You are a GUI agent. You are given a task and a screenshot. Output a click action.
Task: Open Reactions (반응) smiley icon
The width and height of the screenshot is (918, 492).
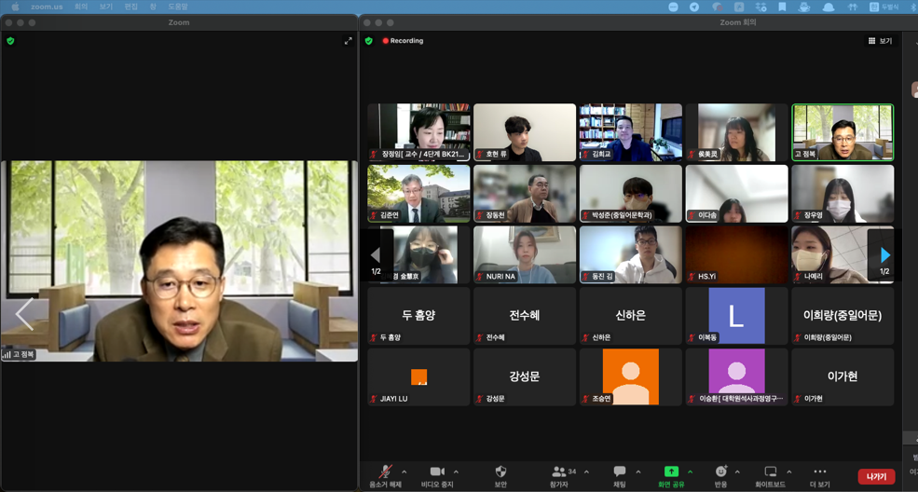(720, 472)
